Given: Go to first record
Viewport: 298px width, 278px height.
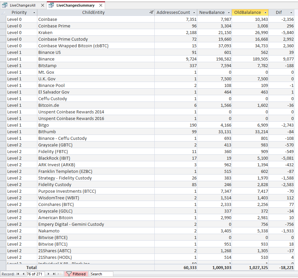Looking at the screenshot, I should 18,274.
